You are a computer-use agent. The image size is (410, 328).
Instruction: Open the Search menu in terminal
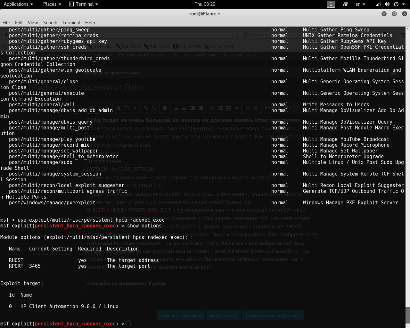click(x=50, y=23)
